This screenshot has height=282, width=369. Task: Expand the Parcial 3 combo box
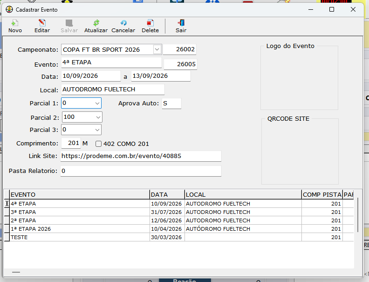pos(97,130)
